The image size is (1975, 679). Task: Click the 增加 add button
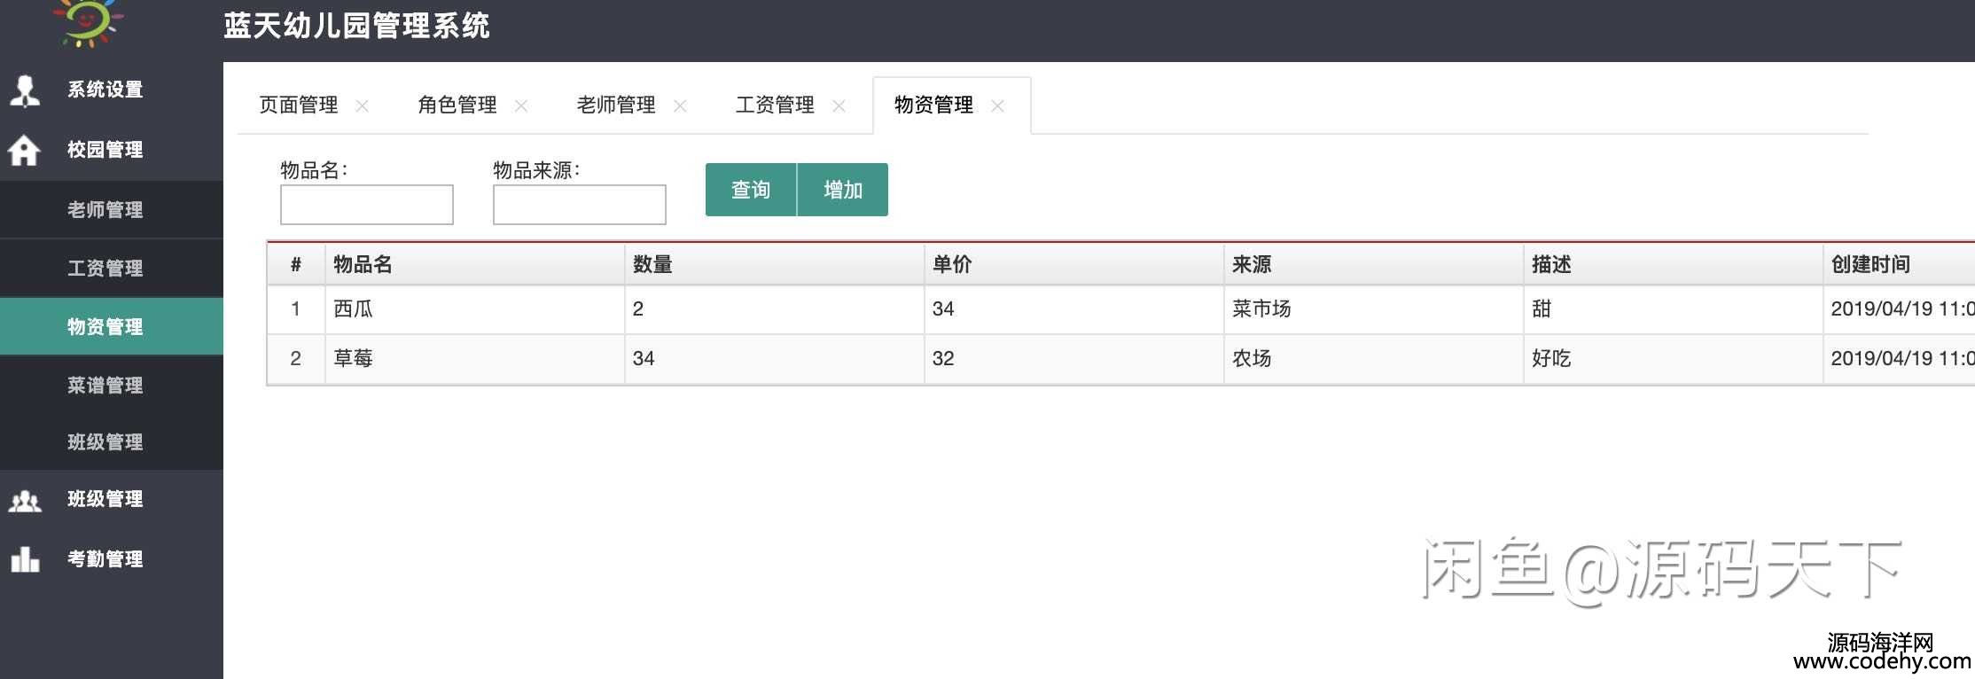[x=843, y=190]
